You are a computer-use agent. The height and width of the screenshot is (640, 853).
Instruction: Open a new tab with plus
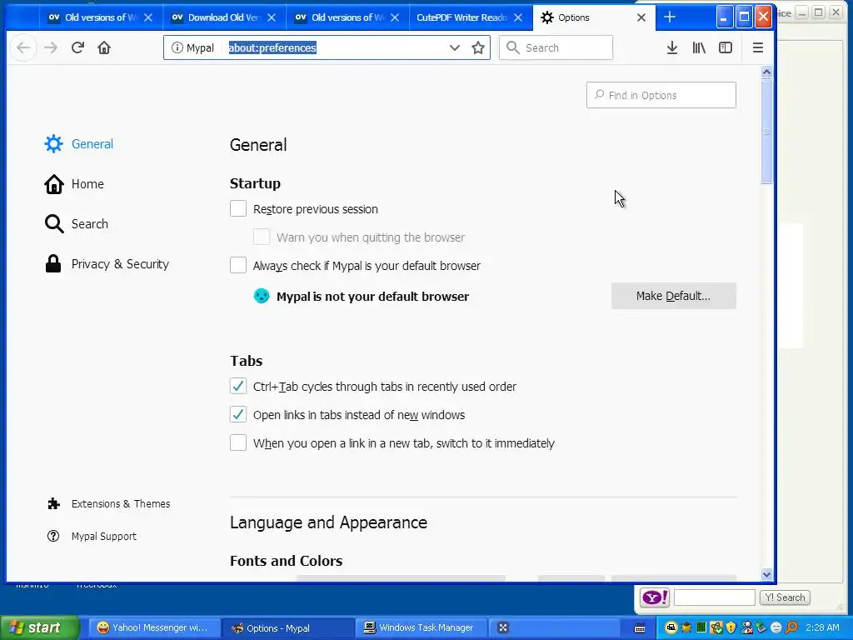pos(670,17)
